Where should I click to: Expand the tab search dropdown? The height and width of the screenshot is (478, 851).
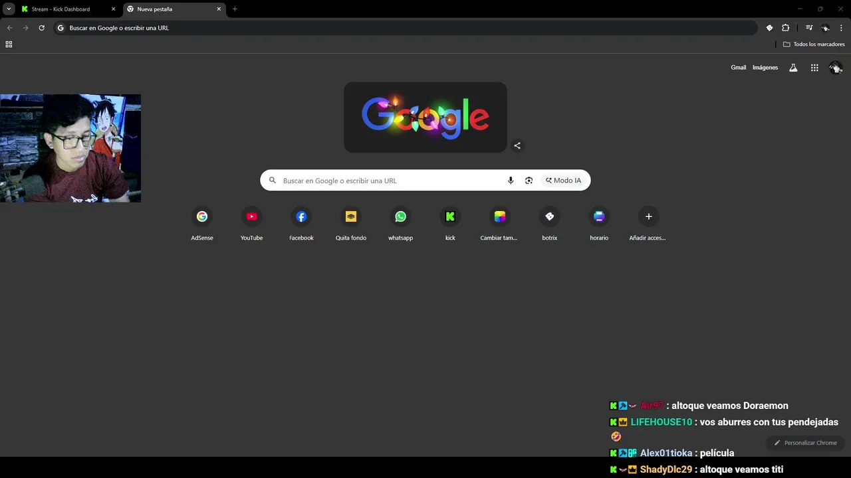pyautogui.click(x=9, y=9)
